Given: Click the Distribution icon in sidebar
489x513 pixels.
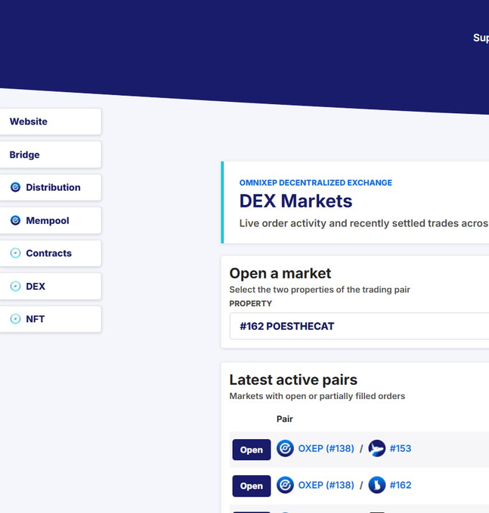Looking at the screenshot, I should (x=15, y=187).
